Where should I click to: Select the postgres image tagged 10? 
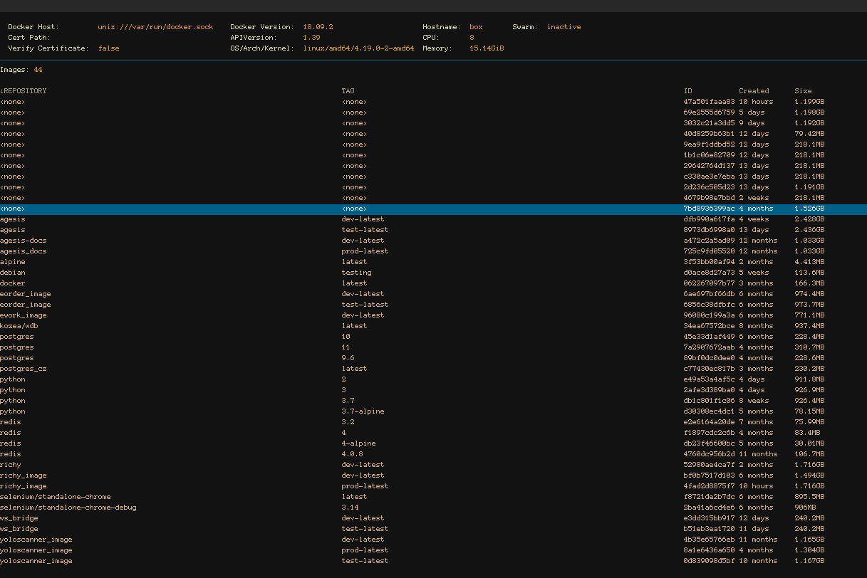[433, 337]
